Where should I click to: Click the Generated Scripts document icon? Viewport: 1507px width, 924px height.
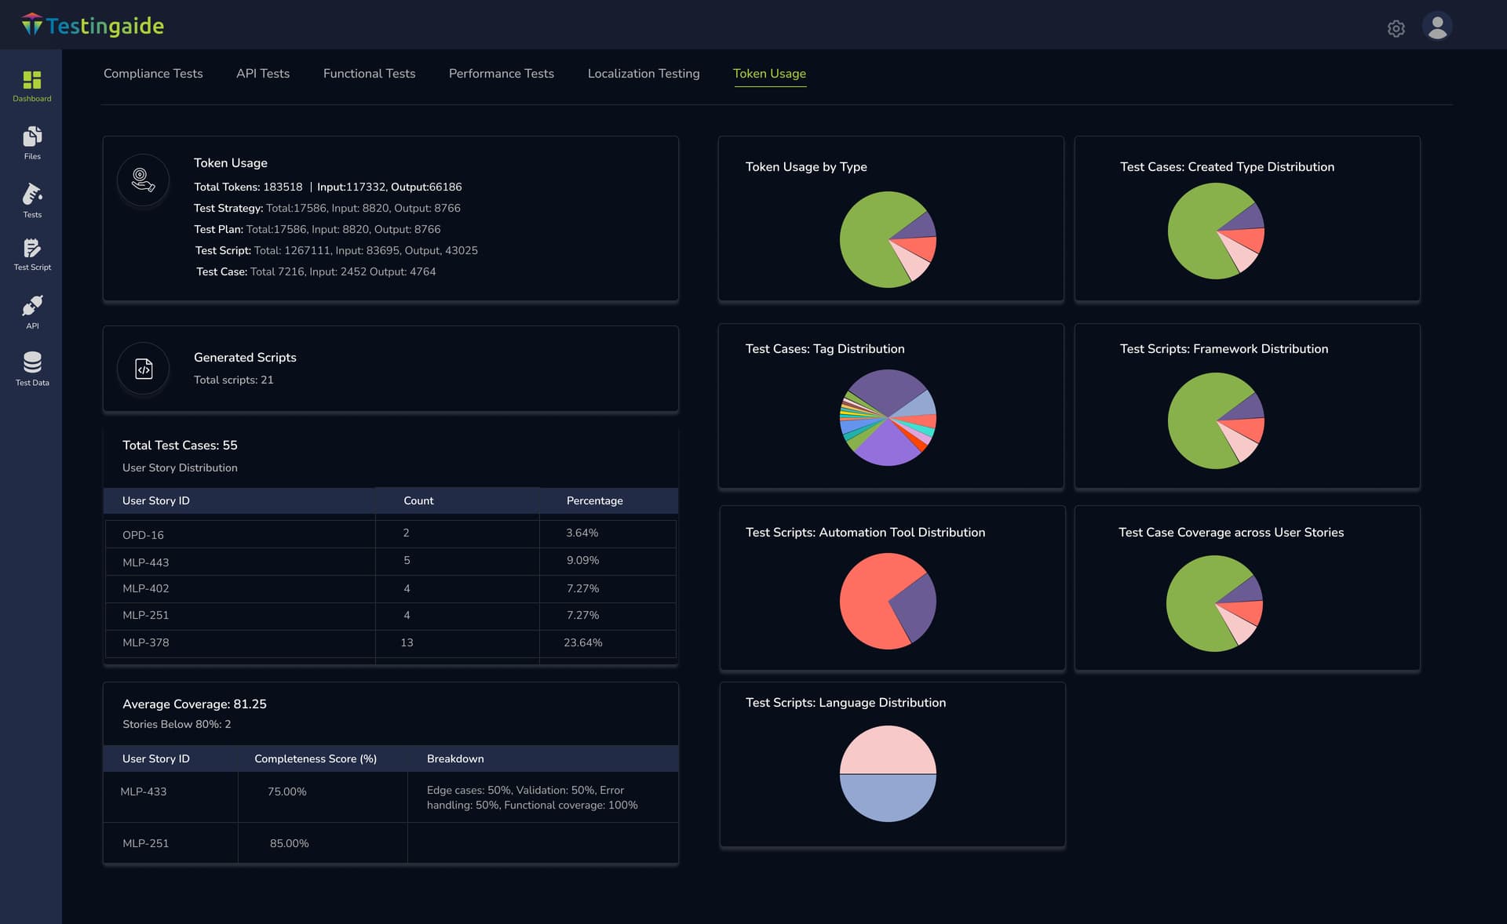click(x=143, y=368)
